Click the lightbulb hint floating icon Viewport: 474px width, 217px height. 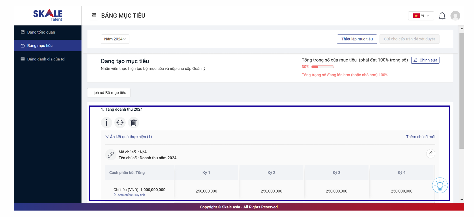tap(440, 185)
